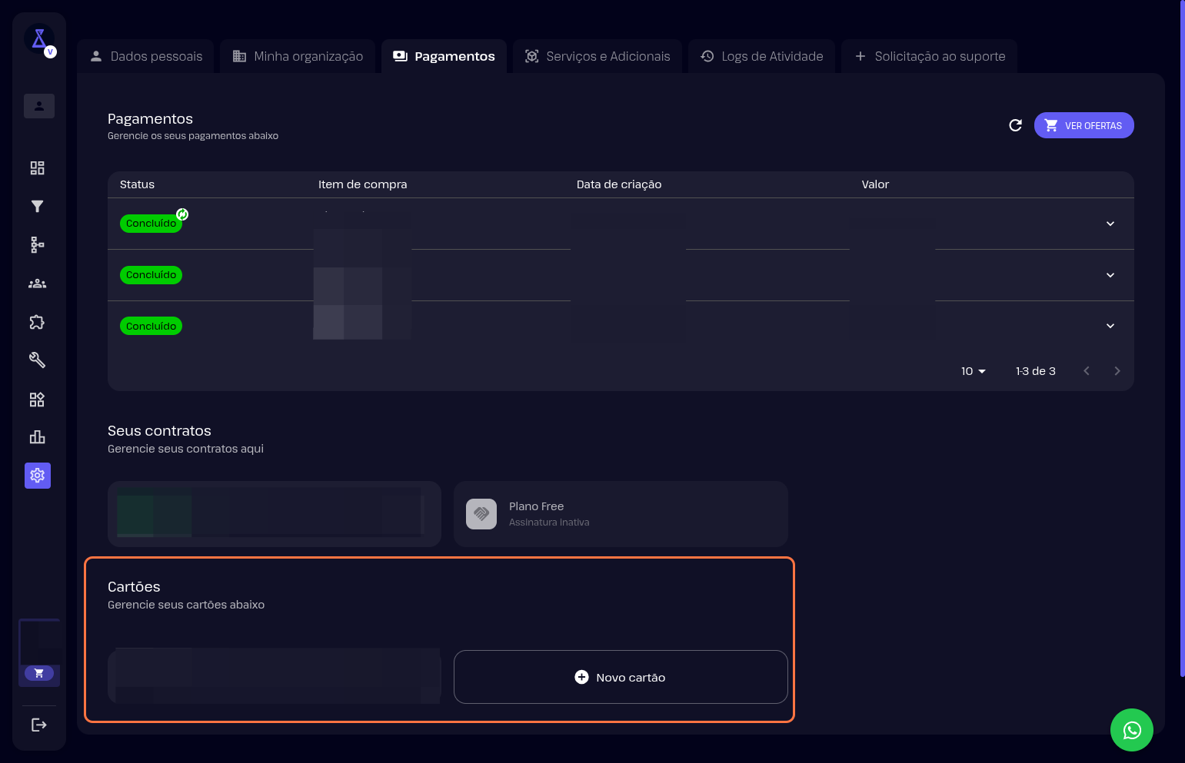The width and height of the screenshot is (1185, 763).
Task: Click the settings gear sidebar icon
Action: click(x=37, y=476)
